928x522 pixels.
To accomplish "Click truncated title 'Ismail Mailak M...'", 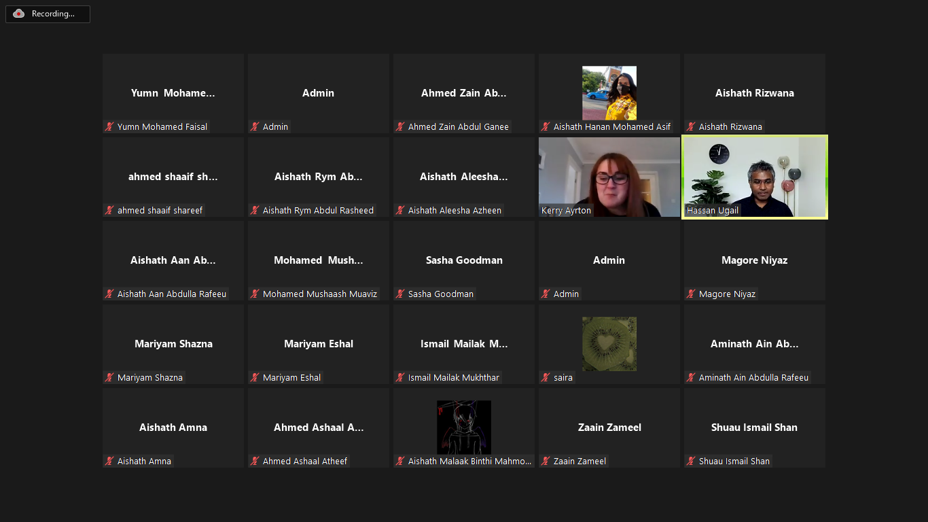I will pyautogui.click(x=464, y=344).
